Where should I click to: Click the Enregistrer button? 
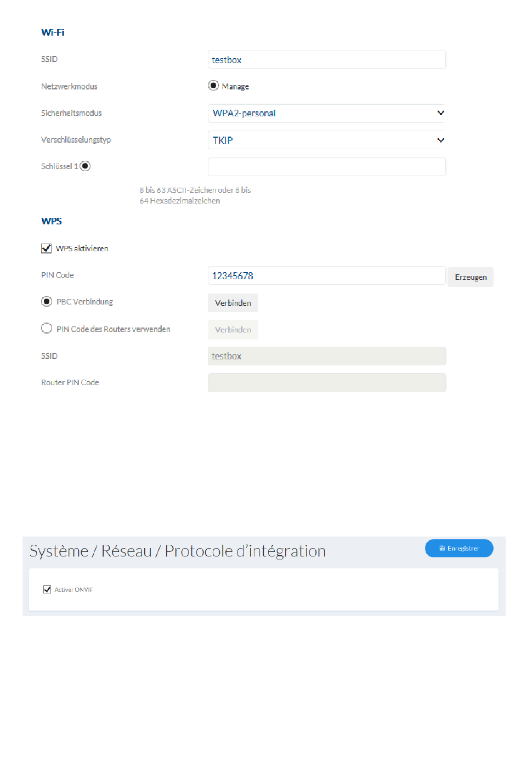[x=459, y=549]
